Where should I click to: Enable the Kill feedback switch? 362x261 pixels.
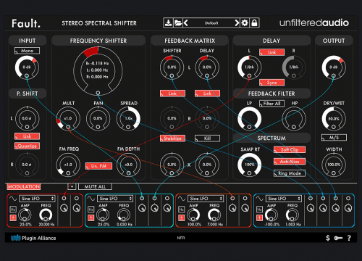(207, 138)
